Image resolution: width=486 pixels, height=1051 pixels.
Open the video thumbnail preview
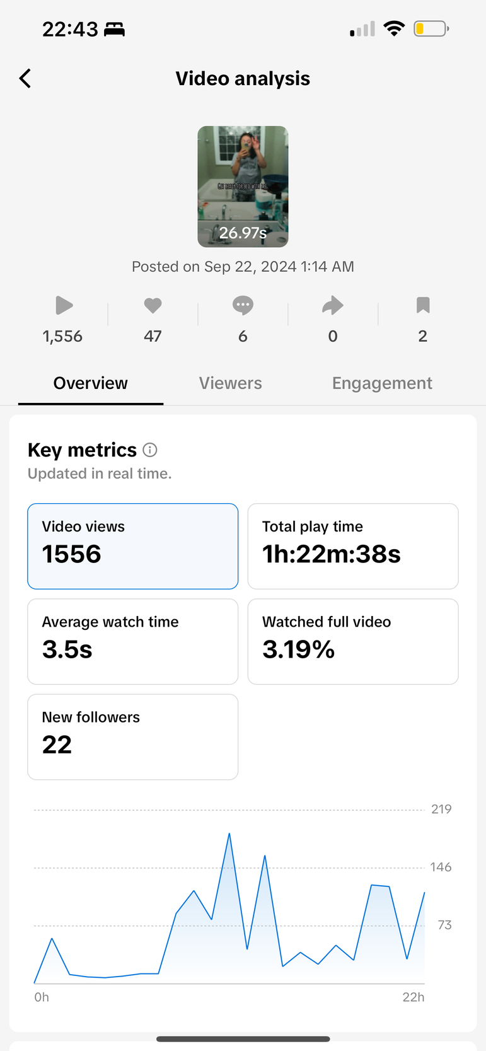[243, 187]
